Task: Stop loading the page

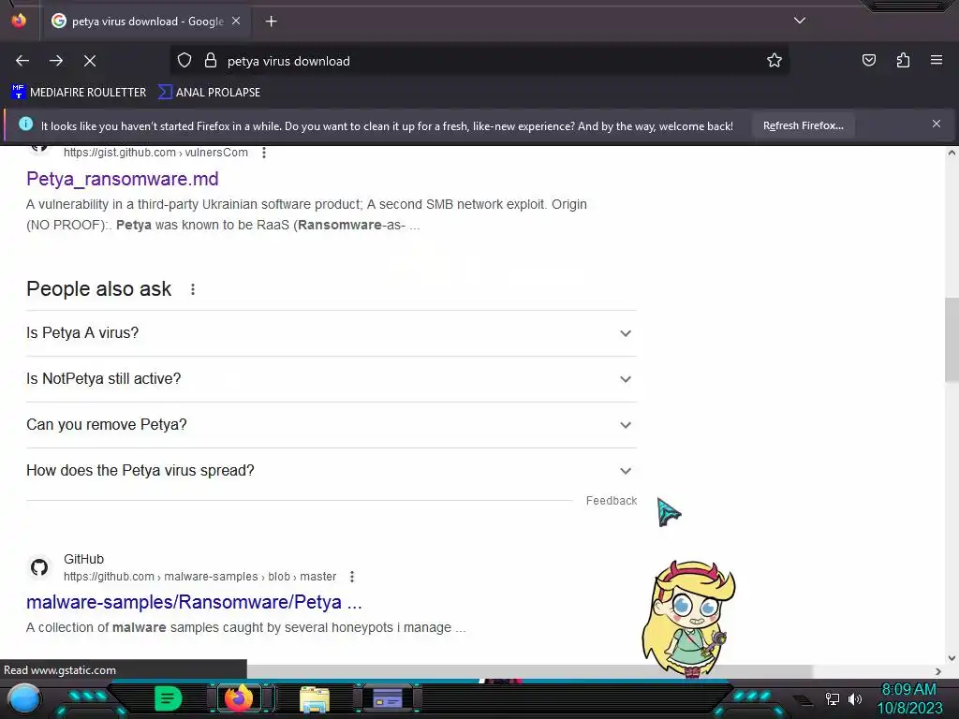Action: [x=90, y=61]
